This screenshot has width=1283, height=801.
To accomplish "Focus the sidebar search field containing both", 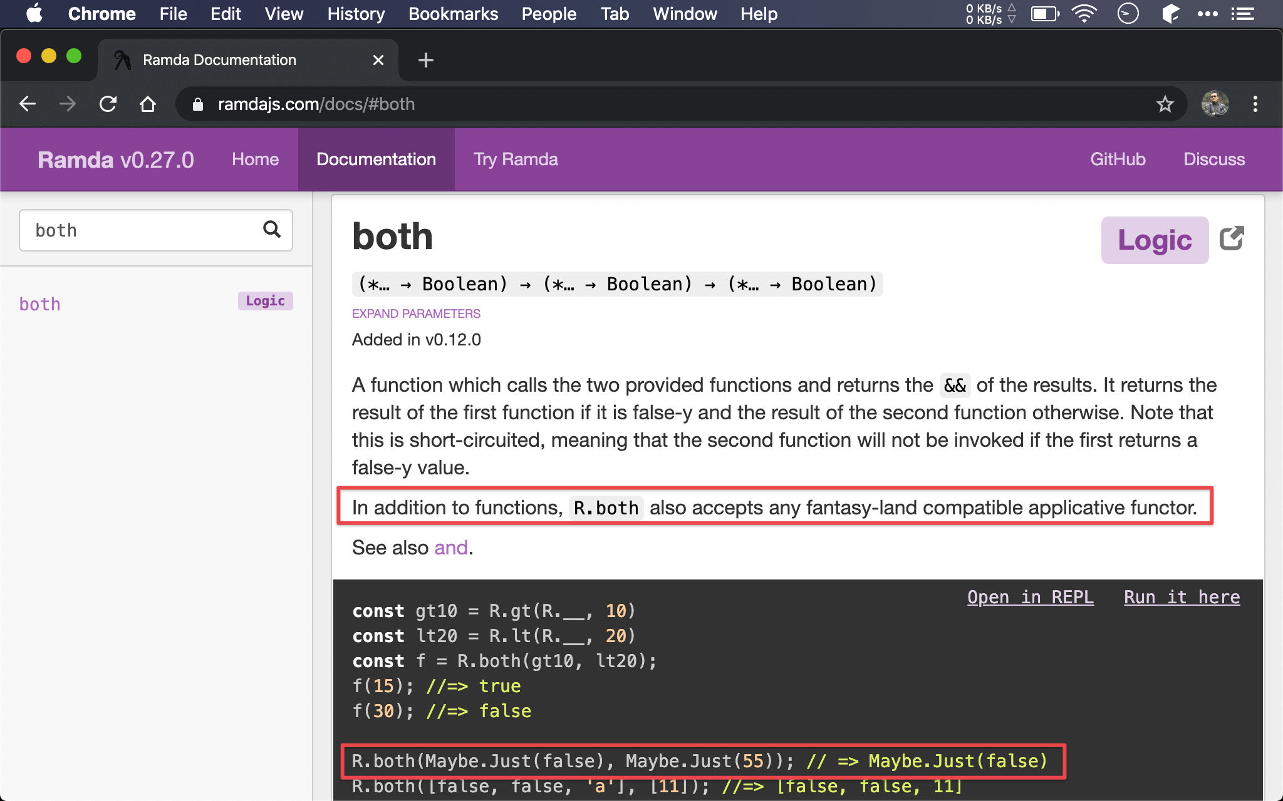I will pos(155,230).
